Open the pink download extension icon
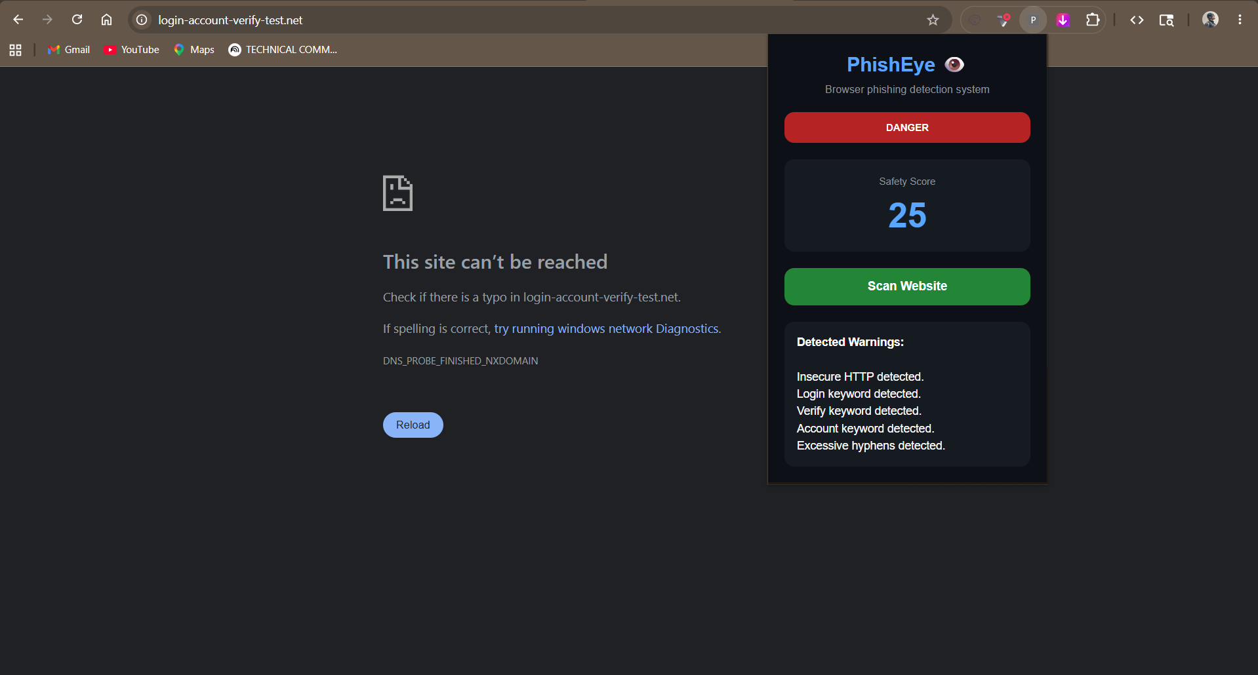1258x675 pixels. coord(1063,20)
